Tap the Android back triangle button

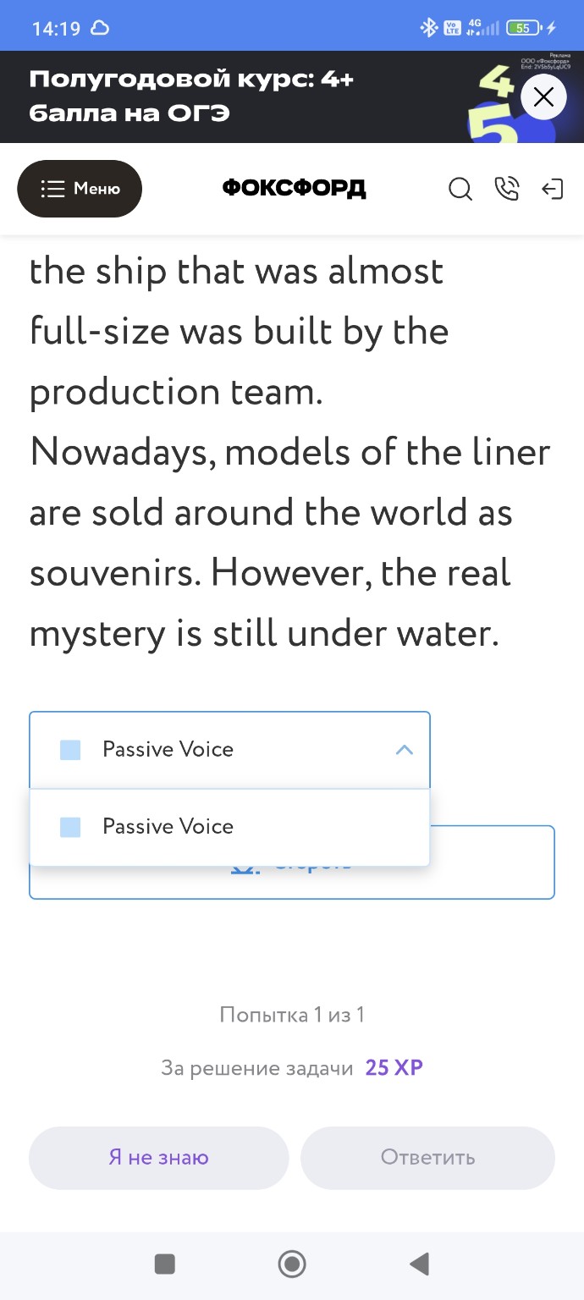click(x=419, y=1264)
